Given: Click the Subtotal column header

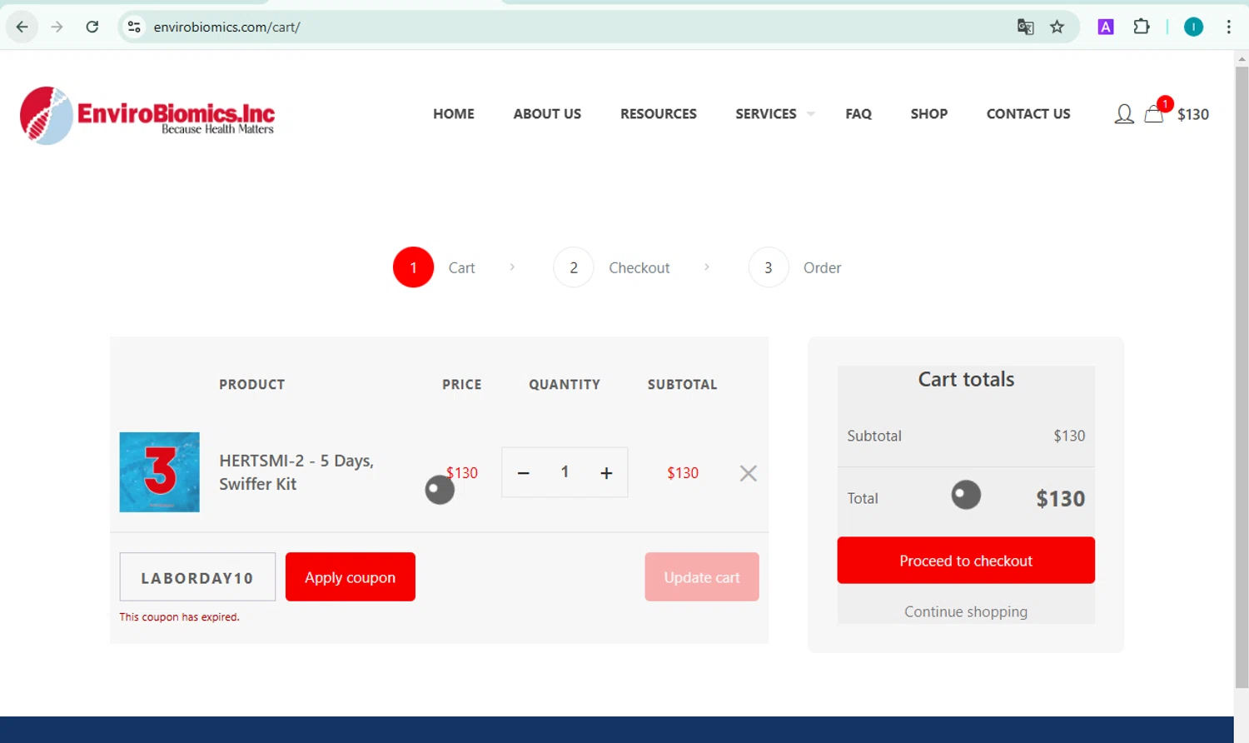Looking at the screenshot, I should [683, 385].
